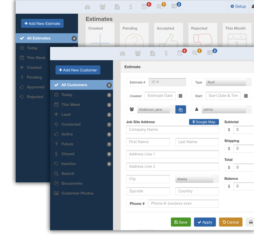Select Lead in customers sidebar
This screenshot has width=254, height=239.
[x=81, y=114]
